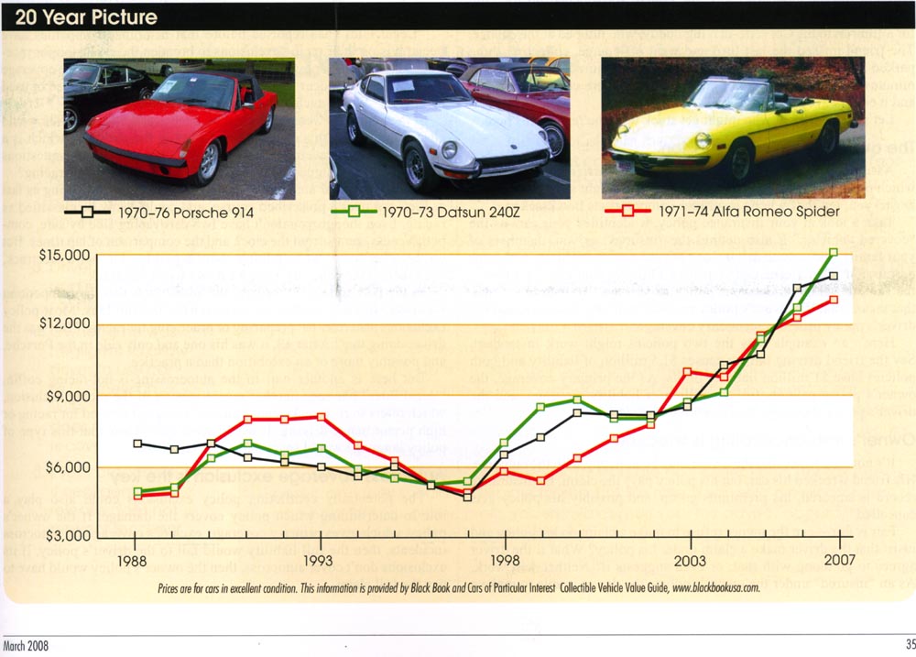
Task: Click the 2007 year label
Action: pyautogui.click(x=839, y=561)
